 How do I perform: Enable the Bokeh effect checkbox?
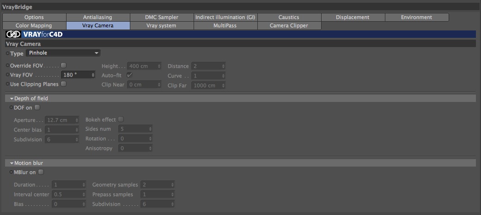[x=121, y=119]
